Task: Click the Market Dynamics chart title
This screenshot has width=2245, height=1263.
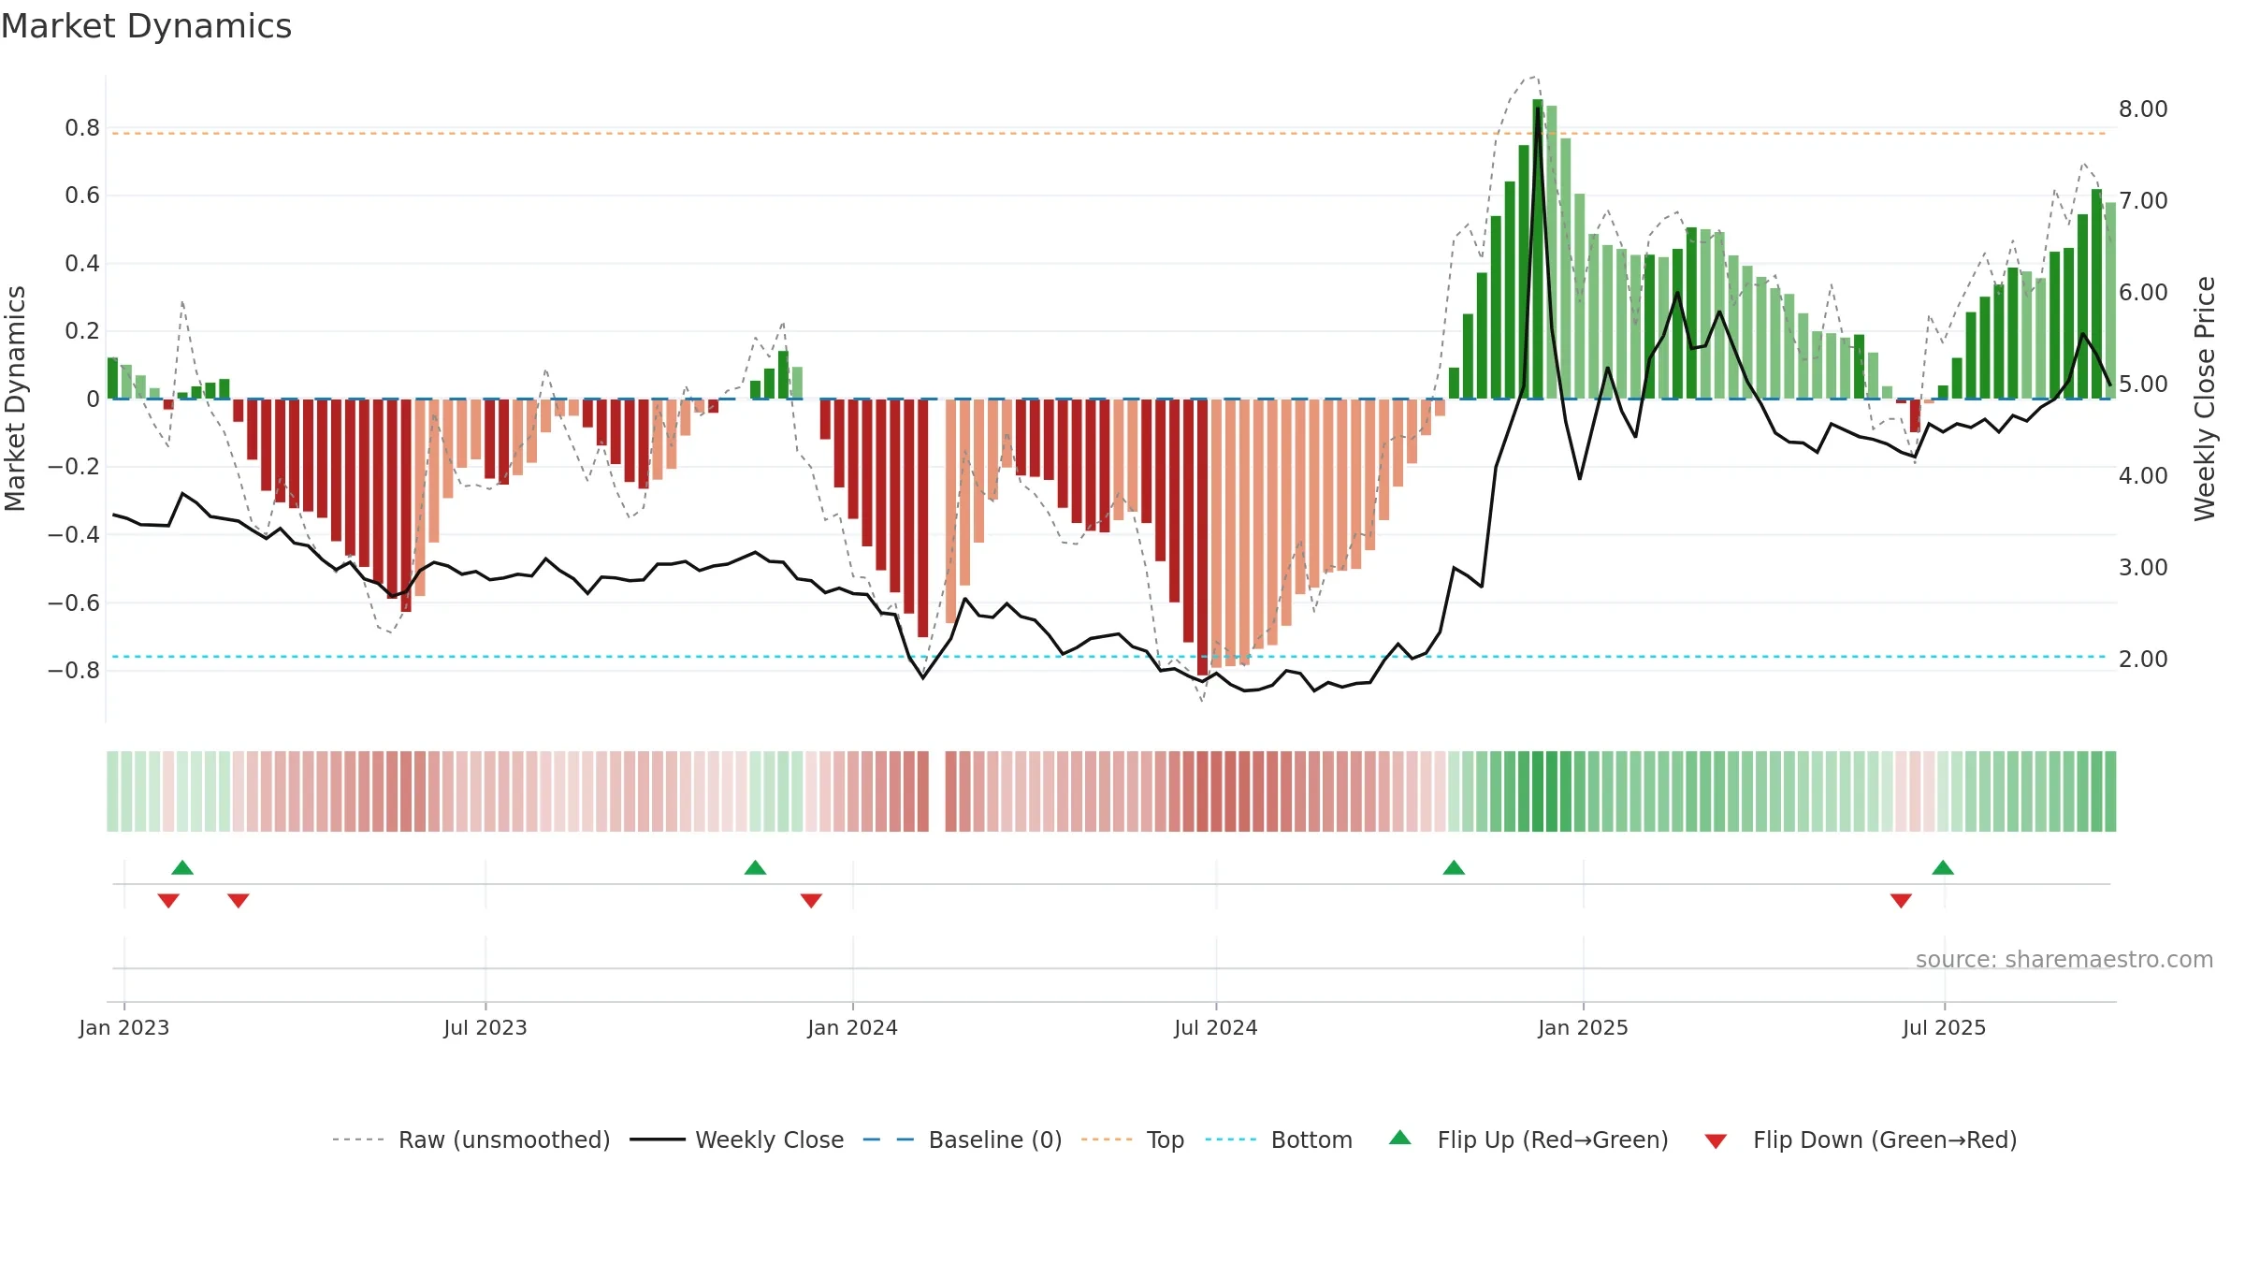Action: point(146,26)
